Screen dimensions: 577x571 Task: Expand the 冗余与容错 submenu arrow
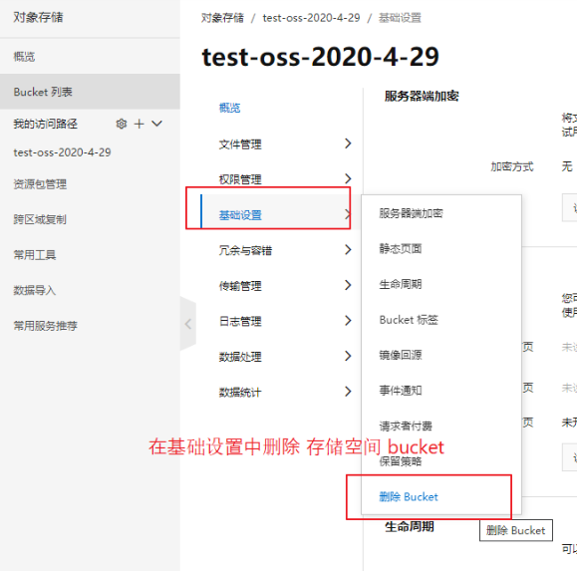coord(348,250)
